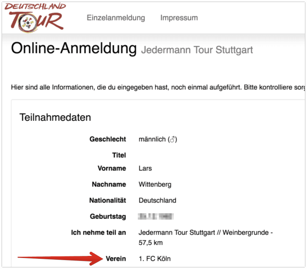Select the Geschlecht field label
This screenshot has width=307, height=269.
(x=107, y=139)
